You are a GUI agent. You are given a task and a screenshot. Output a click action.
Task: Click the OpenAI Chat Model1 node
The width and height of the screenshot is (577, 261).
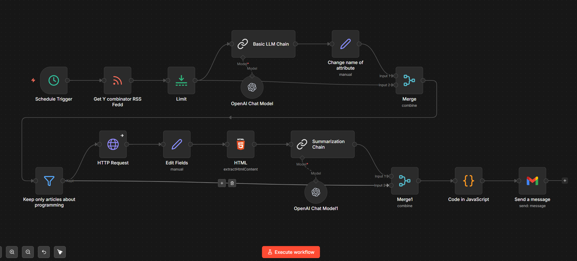click(316, 192)
